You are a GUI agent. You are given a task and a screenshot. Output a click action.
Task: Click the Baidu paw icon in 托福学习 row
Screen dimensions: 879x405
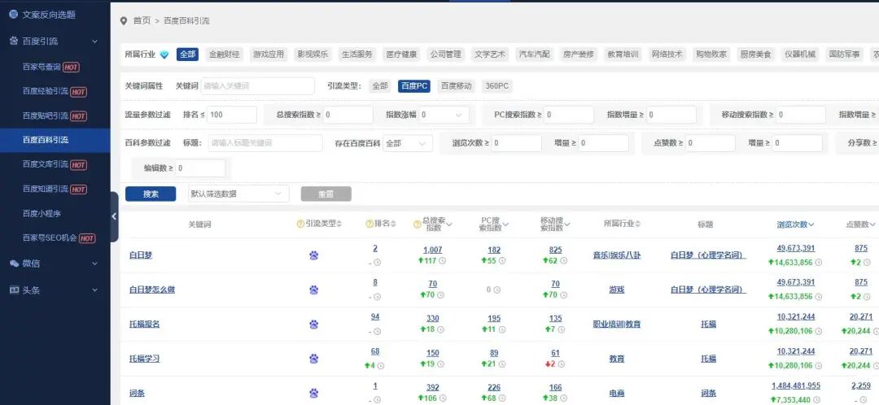pyautogui.click(x=314, y=359)
